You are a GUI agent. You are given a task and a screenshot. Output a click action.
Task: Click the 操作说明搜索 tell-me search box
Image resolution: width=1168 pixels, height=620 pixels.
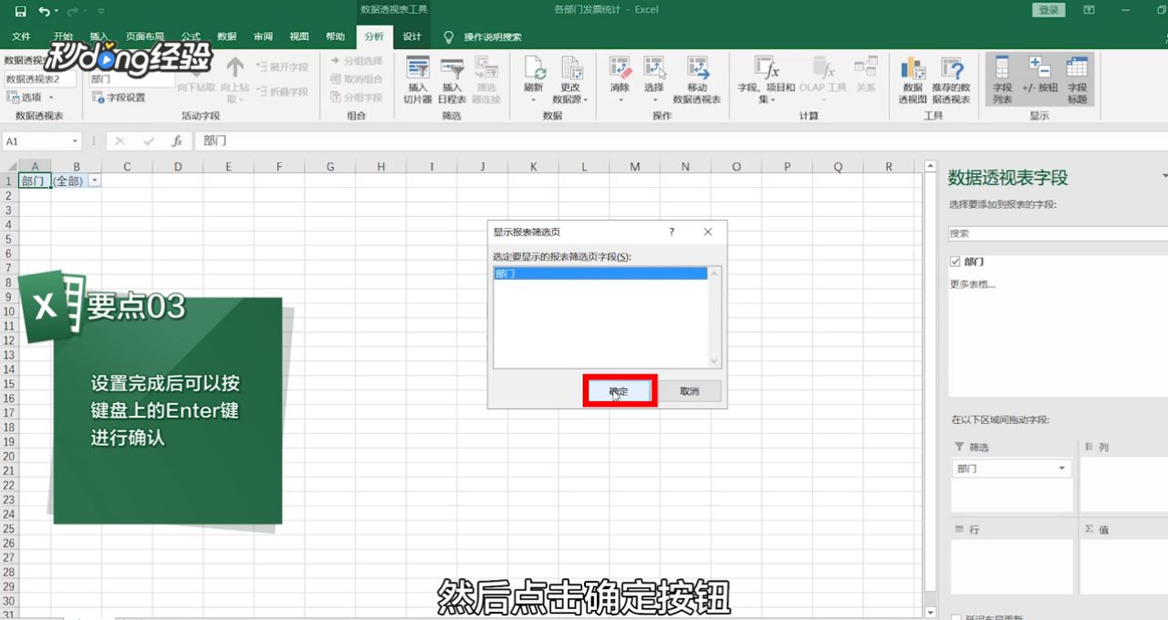(493, 37)
